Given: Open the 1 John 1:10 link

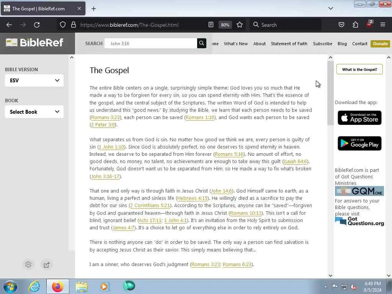Looking at the screenshot, I should 111,147.
